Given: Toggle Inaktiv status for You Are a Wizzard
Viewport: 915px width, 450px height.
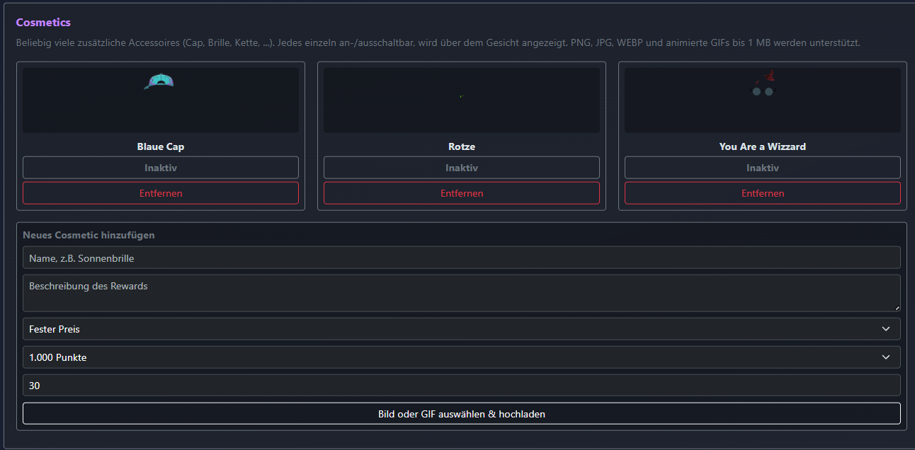Looking at the screenshot, I should (x=763, y=168).
